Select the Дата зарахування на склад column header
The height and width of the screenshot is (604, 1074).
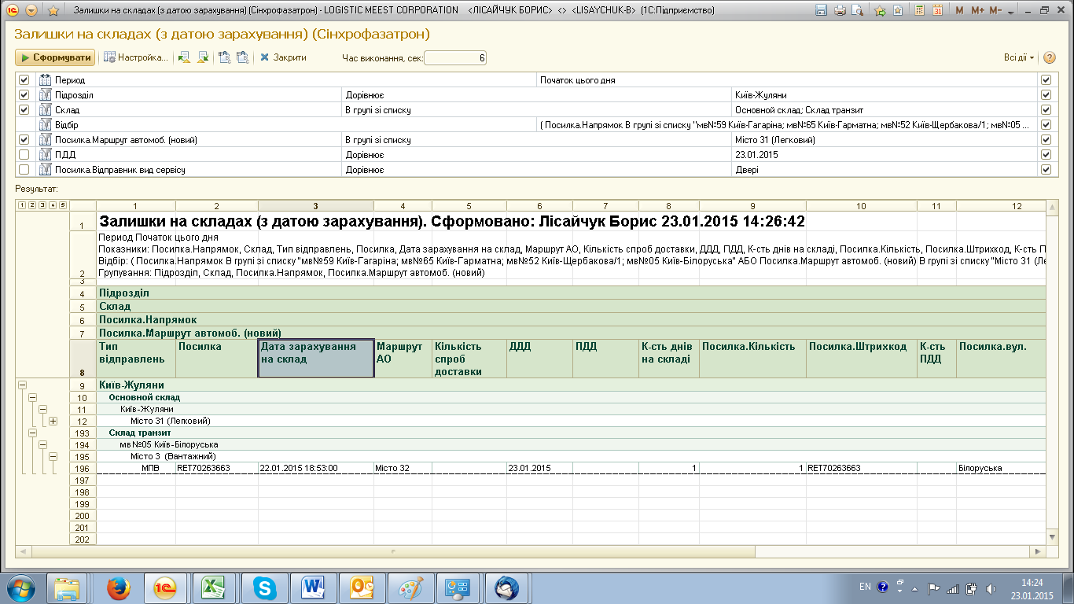click(315, 358)
